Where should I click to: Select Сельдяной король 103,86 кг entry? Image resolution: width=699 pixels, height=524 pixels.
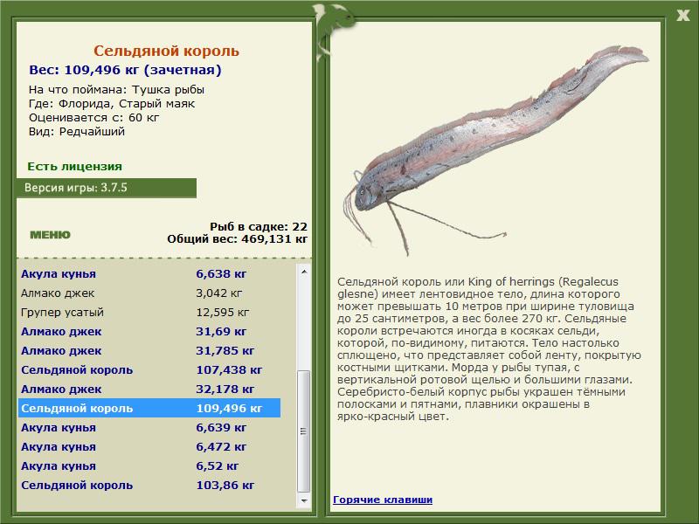(149, 485)
